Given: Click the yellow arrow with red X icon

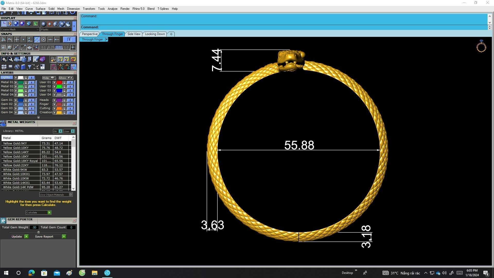Looking at the screenshot, I should pyautogui.click(x=73, y=59).
